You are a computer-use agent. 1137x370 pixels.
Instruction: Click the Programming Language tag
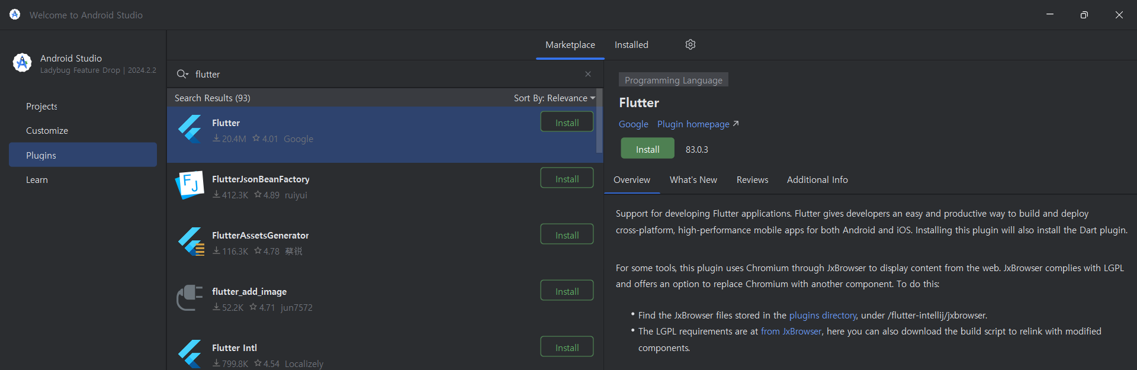pos(673,80)
